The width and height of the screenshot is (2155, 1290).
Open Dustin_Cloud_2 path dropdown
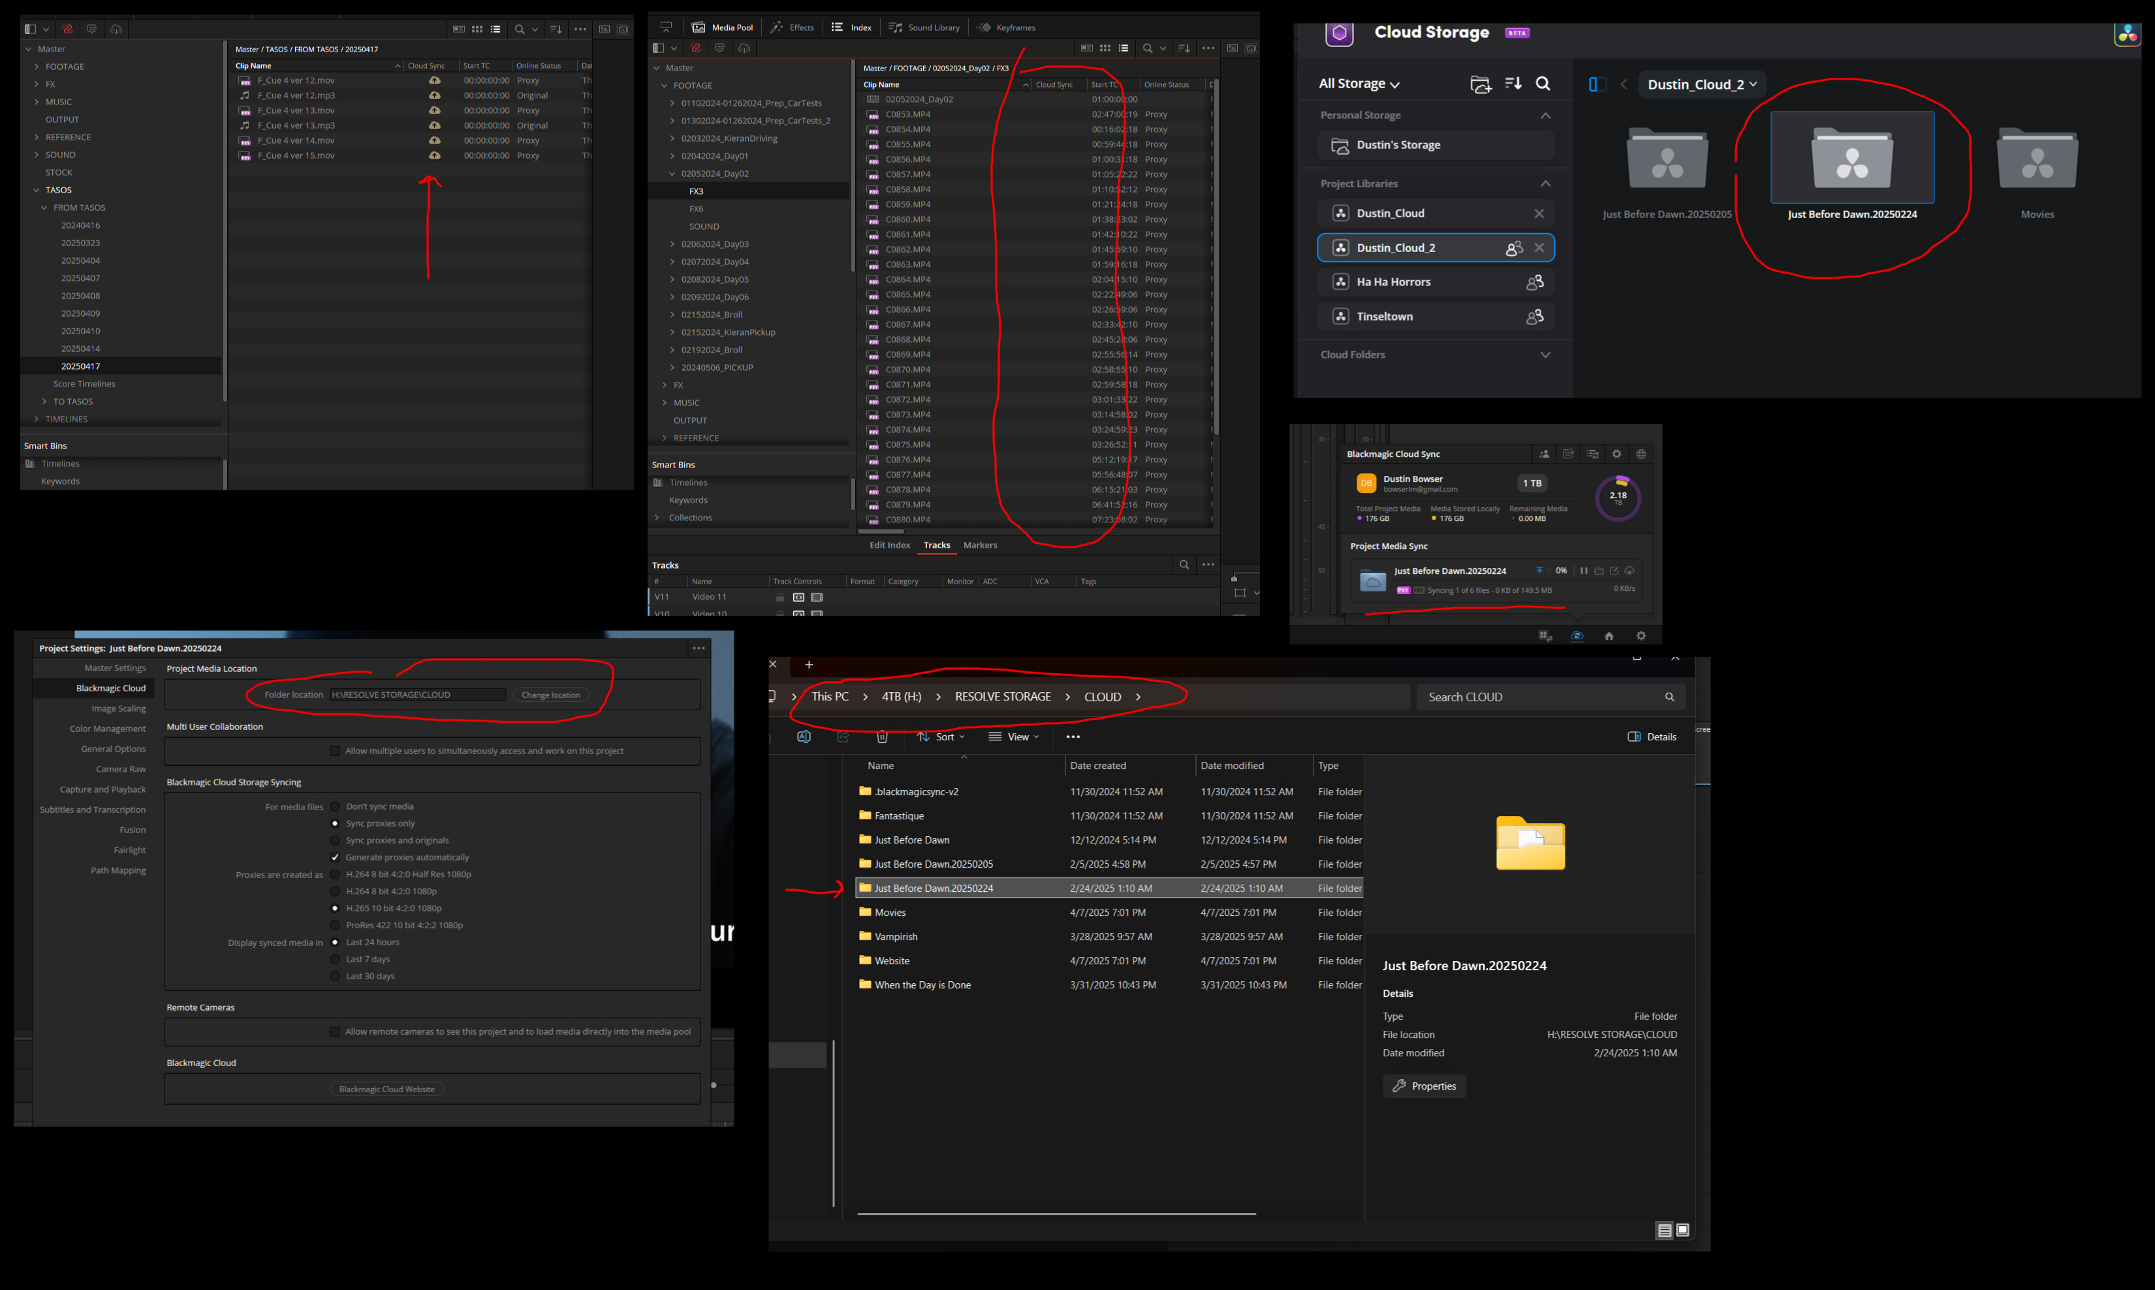point(1702,84)
